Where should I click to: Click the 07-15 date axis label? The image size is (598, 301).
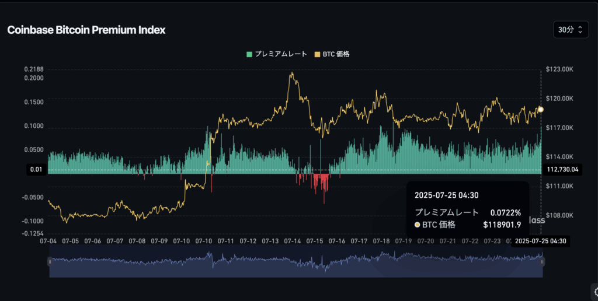click(315, 241)
